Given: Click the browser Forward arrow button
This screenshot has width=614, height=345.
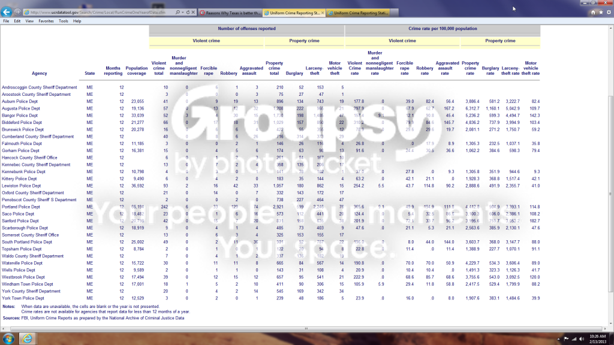Looking at the screenshot, I should point(17,12).
